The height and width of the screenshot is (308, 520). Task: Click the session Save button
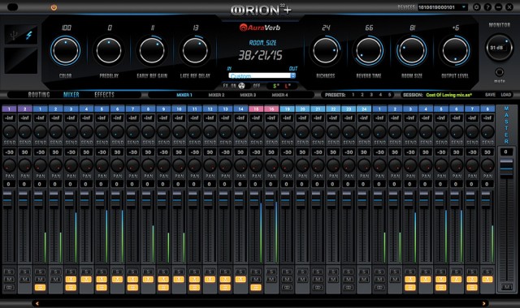490,95
